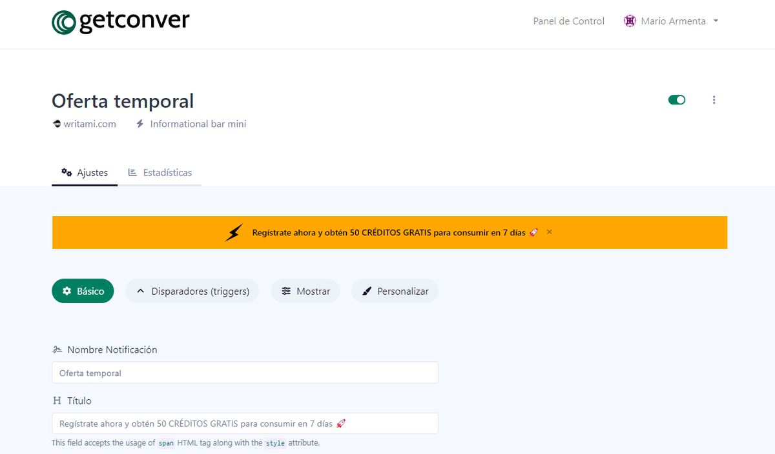Open the three-dot options menu
The image size is (775, 454).
pyautogui.click(x=714, y=100)
